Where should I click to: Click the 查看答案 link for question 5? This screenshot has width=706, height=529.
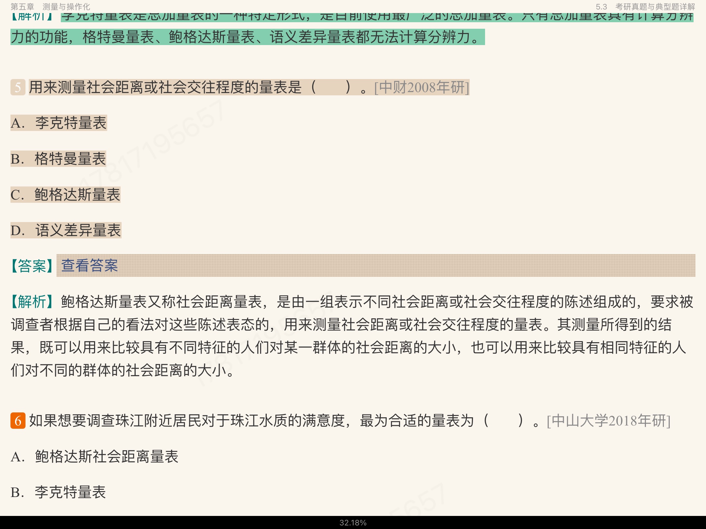(x=89, y=265)
